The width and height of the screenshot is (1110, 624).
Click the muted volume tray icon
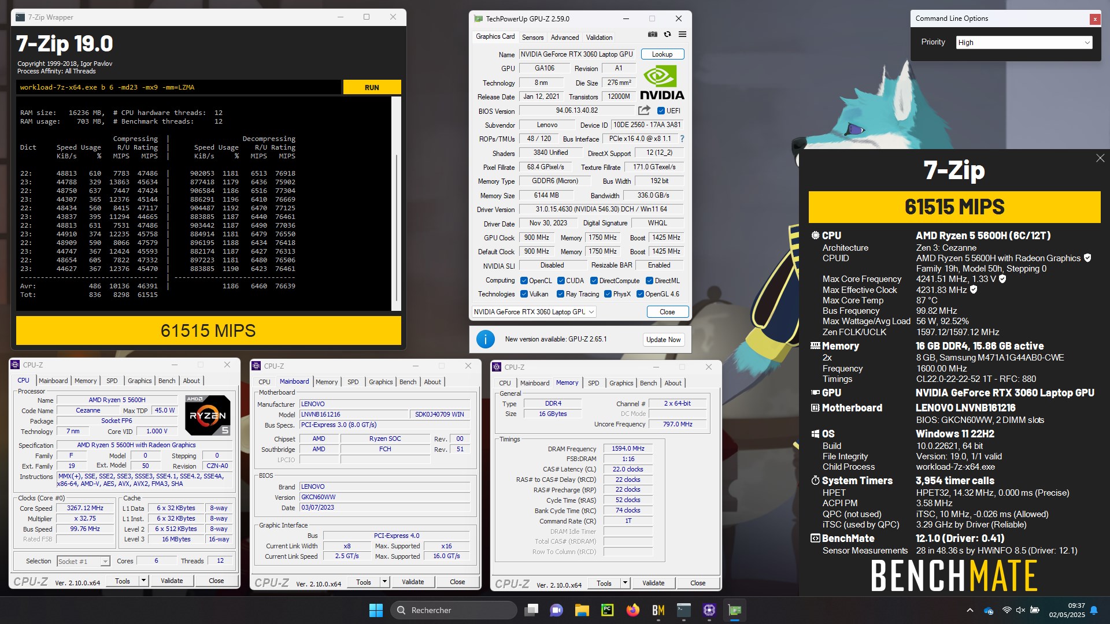[x=1020, y=610]
